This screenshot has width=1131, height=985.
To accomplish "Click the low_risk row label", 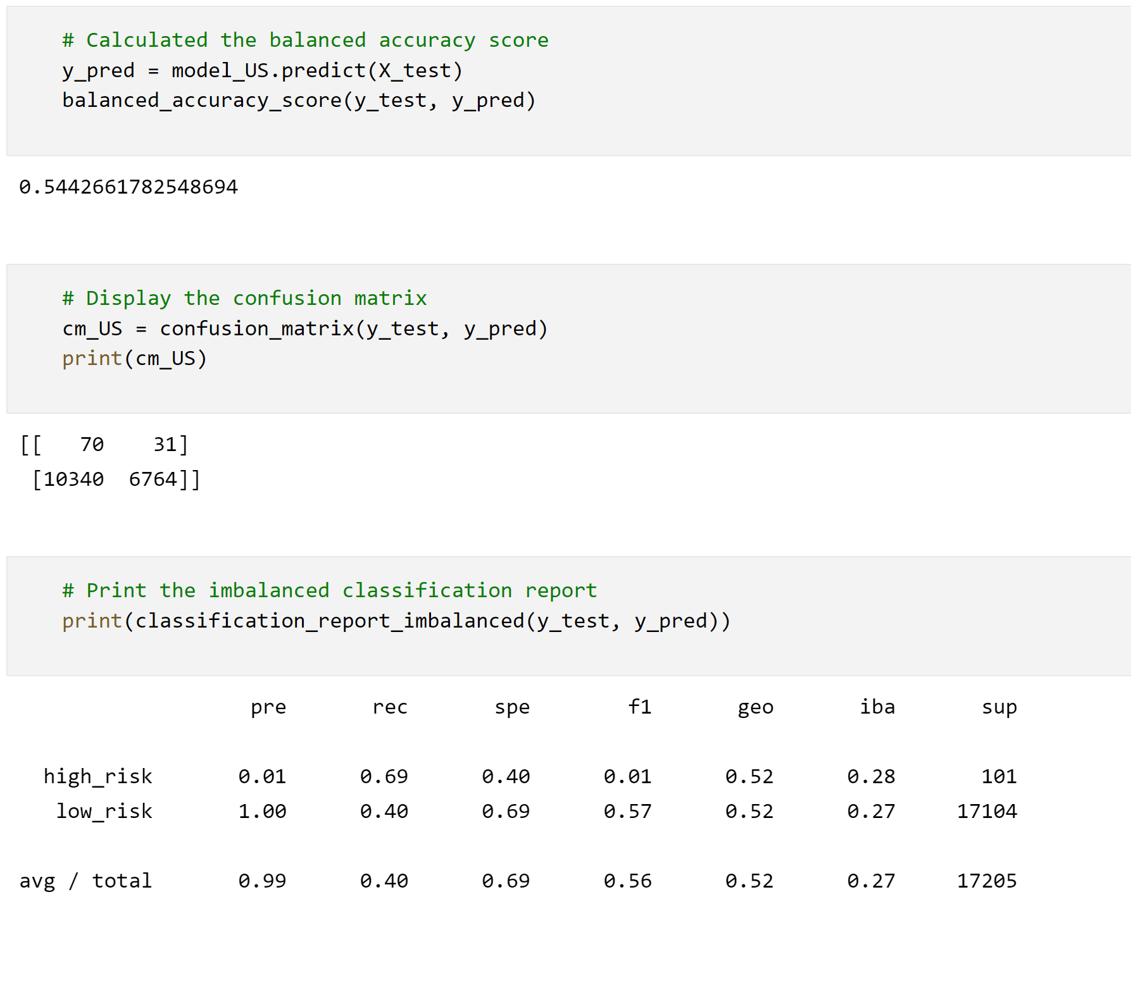I will [x=104, y=812].
